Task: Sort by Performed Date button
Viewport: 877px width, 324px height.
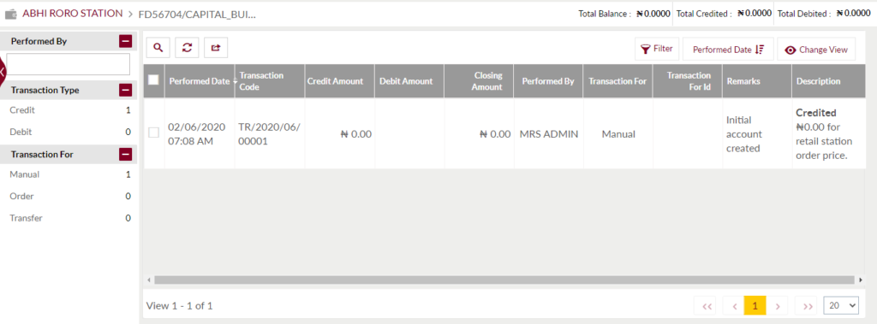Action: (x=728, y=50)
